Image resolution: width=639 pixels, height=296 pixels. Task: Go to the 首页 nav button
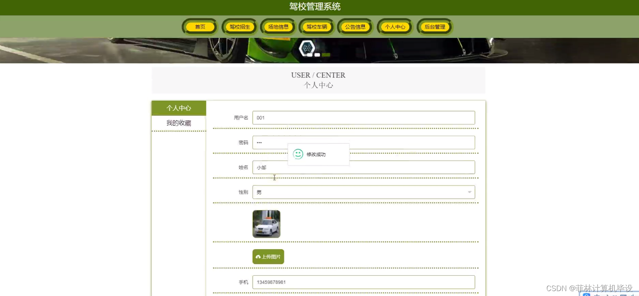coord(200,27)
